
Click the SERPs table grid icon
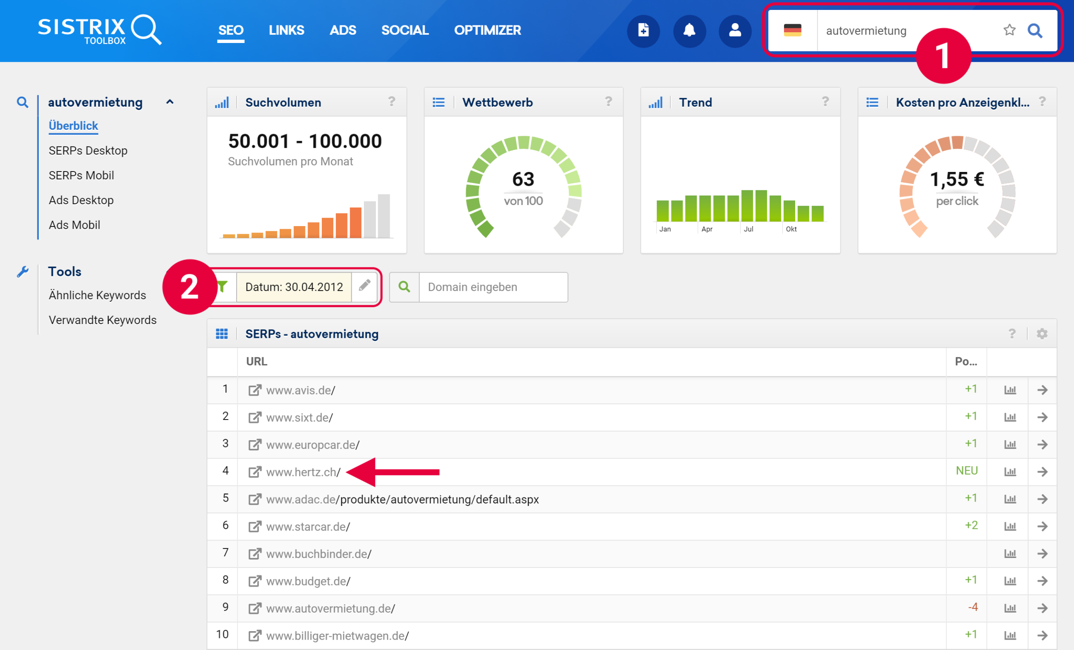(222, 334)
